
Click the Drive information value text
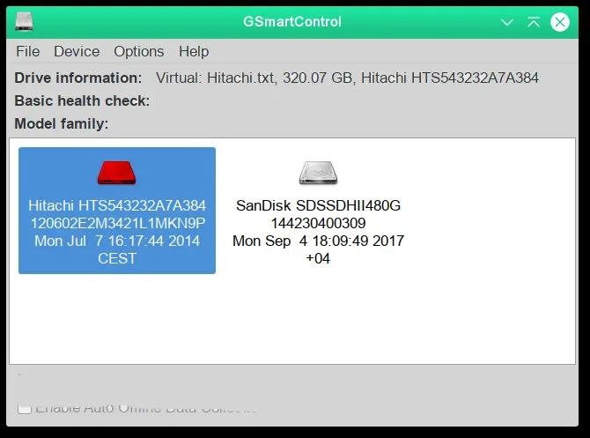point(347,78)
